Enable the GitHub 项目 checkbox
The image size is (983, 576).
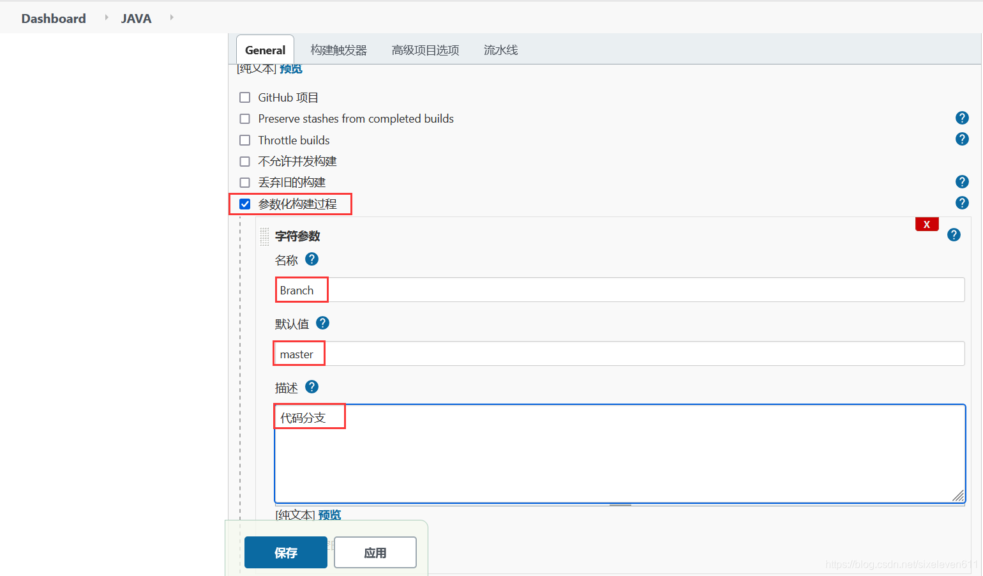coord(244,98)
